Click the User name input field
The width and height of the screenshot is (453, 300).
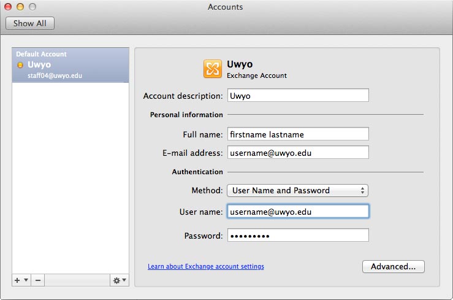(x=298, y=212)
